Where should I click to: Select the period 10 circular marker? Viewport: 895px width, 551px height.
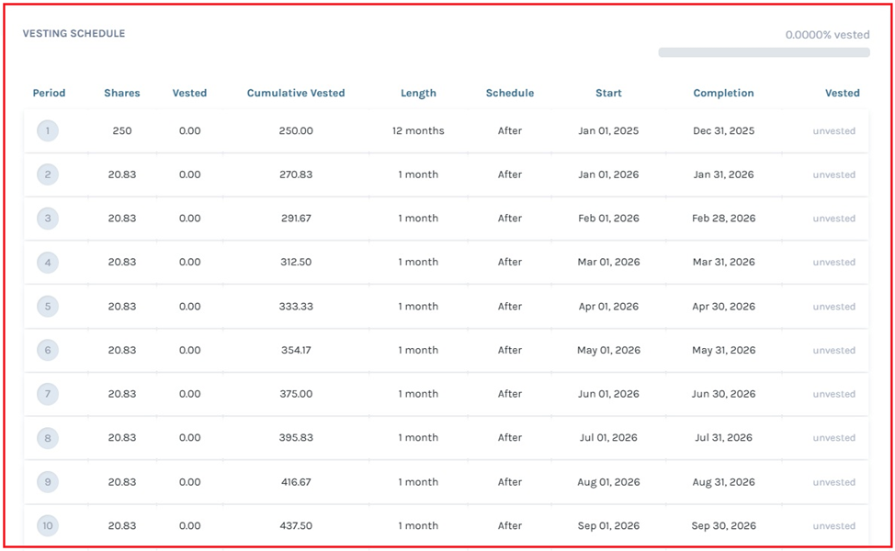tap(47, 525)
